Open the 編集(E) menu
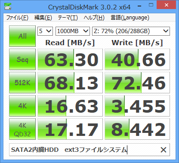The image size is (179, 163). [43, 18]
